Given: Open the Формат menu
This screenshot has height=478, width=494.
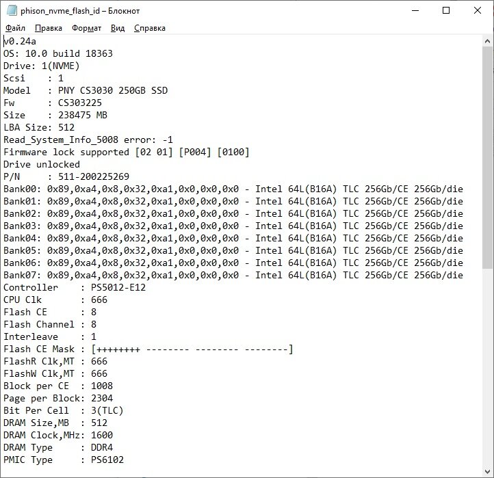Looking at the screenshot, I should [87, 28].
